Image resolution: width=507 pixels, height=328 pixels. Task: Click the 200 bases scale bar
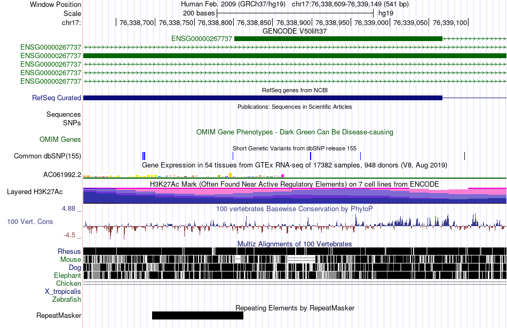(x=295, y=13)
